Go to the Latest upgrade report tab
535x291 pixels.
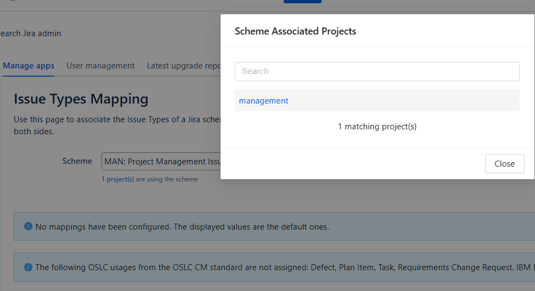[184, 66]
